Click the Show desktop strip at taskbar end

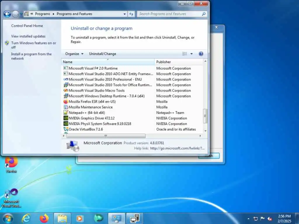click(x=297, y=218)
